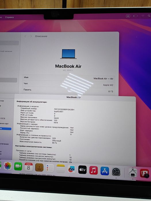
Task: Launch Music from the Dock
Action: click(x=93, y=170)
